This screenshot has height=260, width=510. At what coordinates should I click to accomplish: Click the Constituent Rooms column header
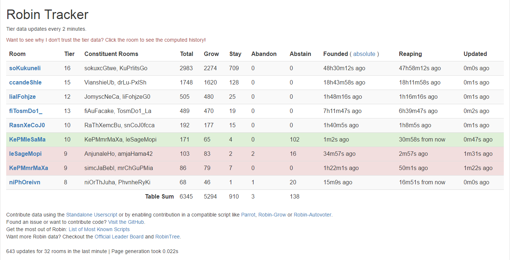pos(111,54)
